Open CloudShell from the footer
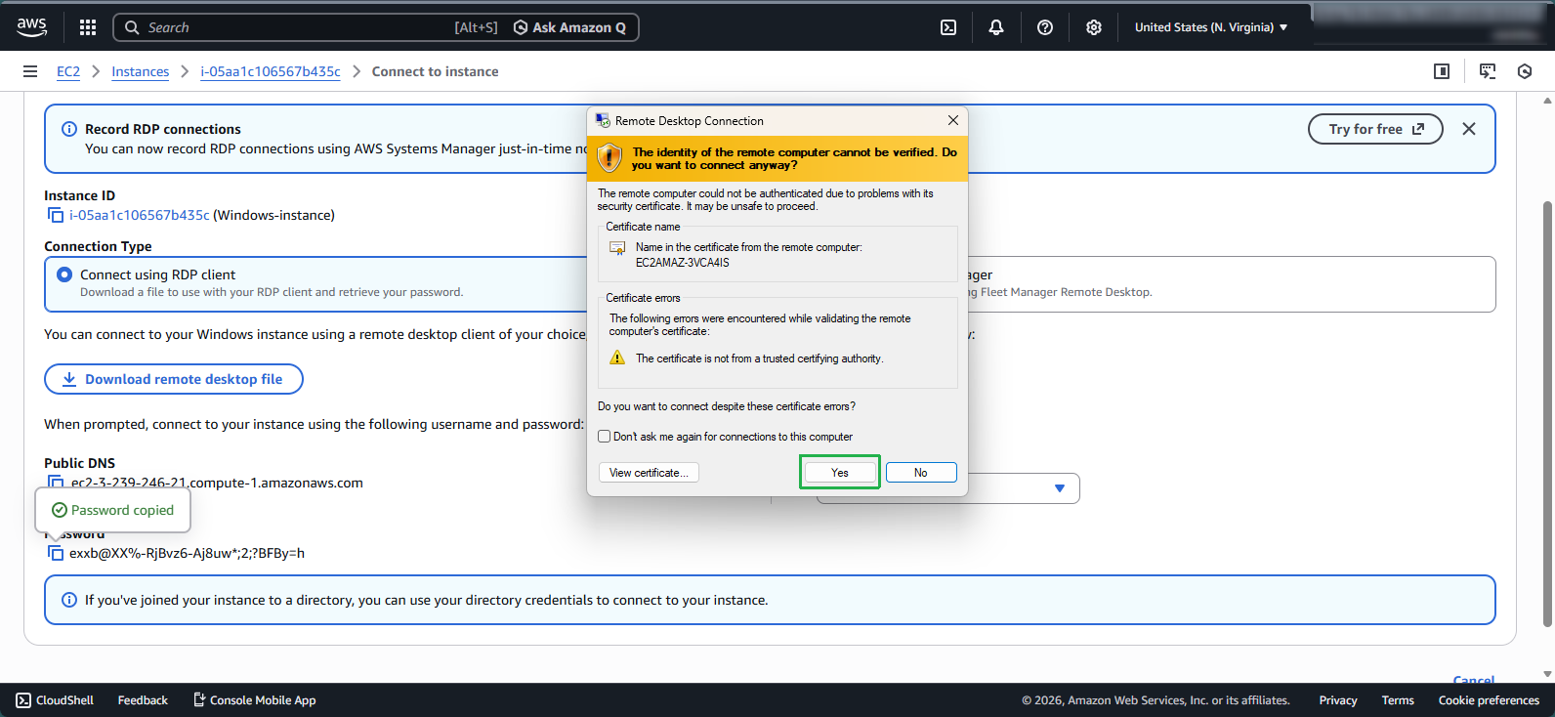Image resolution: width=1555 pixels, height=717 pixels. click(x=56, y=700)
